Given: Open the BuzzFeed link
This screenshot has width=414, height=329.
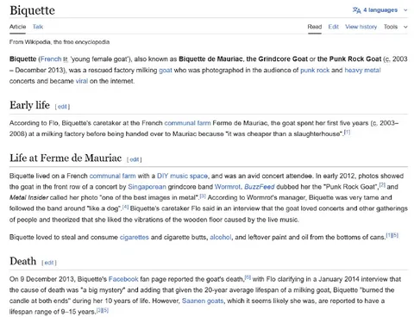Looking at the screenshot, I should 260,187.
